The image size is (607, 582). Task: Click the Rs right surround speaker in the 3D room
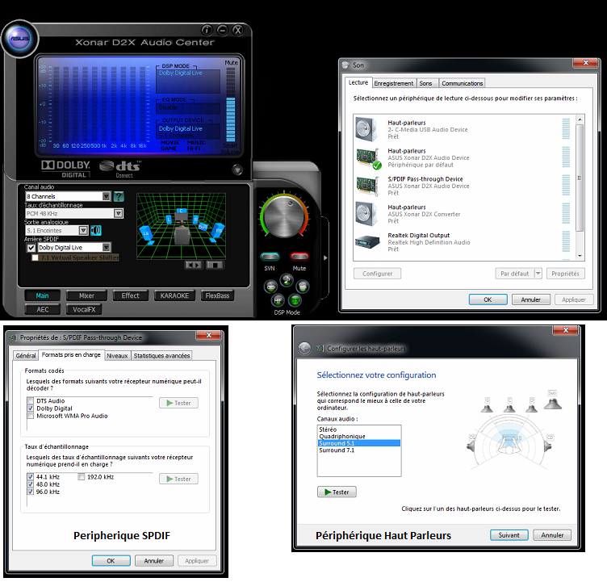[218, 231]
